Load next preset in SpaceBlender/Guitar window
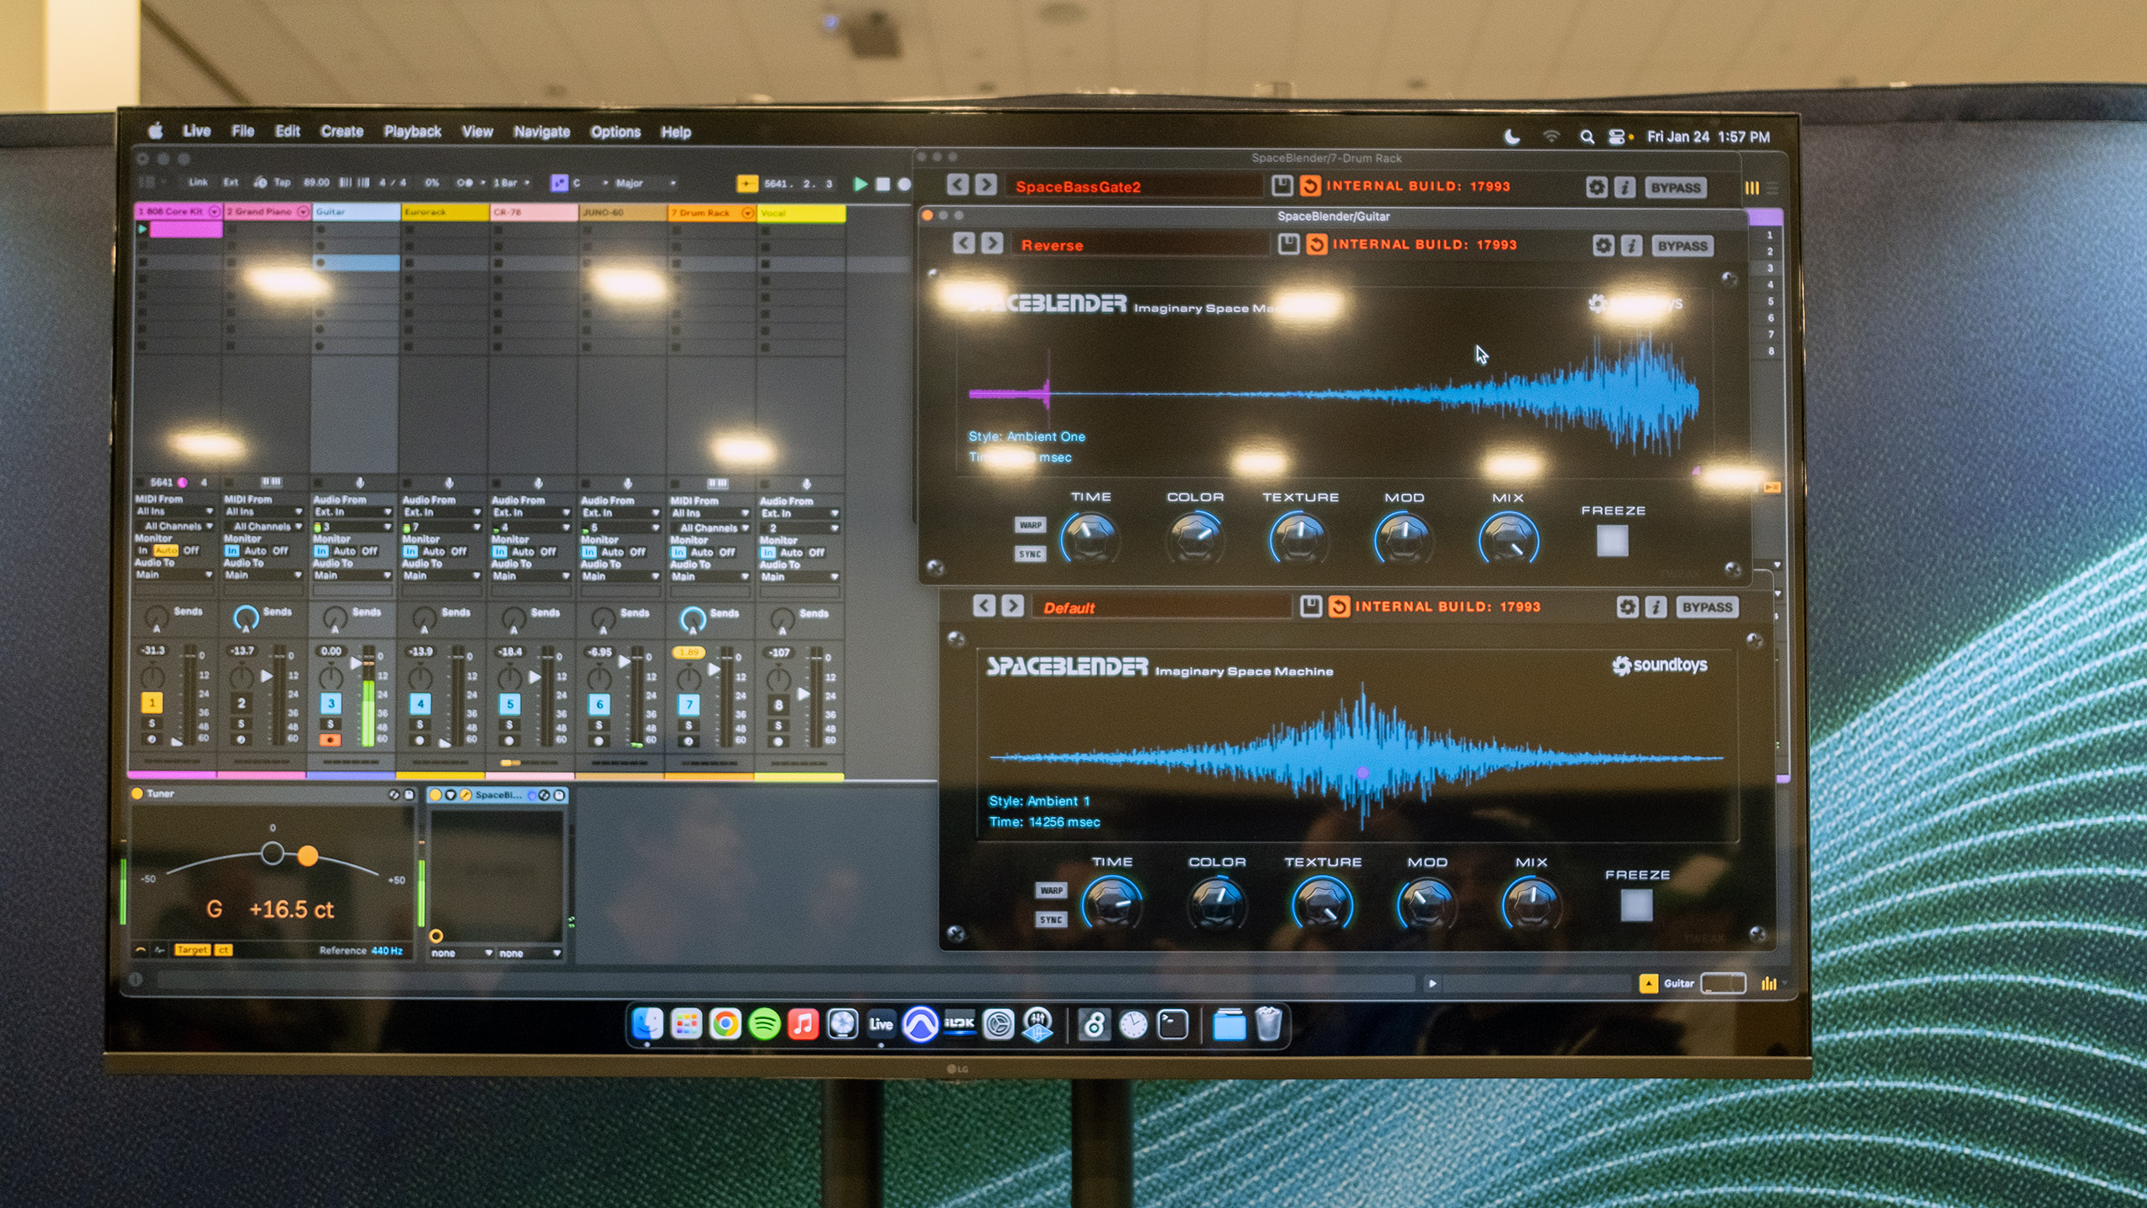Screen dimensions: 2147x1208 point(992,243)
